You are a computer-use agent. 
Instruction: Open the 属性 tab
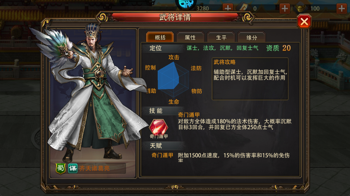[190, 37]
